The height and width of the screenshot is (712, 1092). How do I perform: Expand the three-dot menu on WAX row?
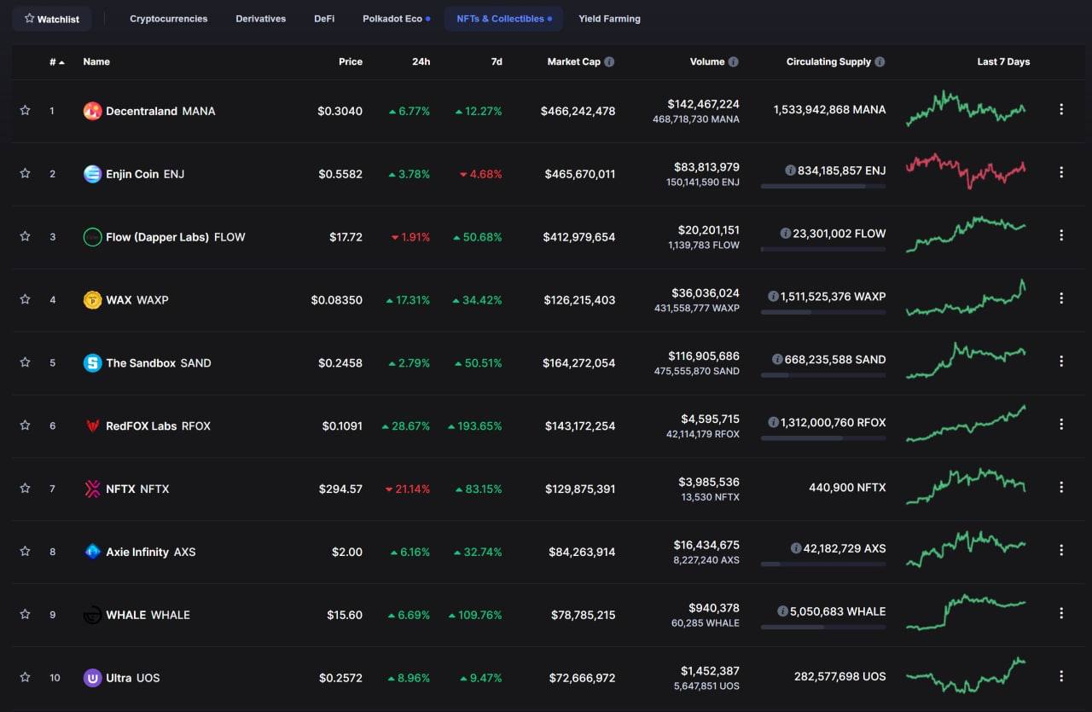coord(1061,298)
